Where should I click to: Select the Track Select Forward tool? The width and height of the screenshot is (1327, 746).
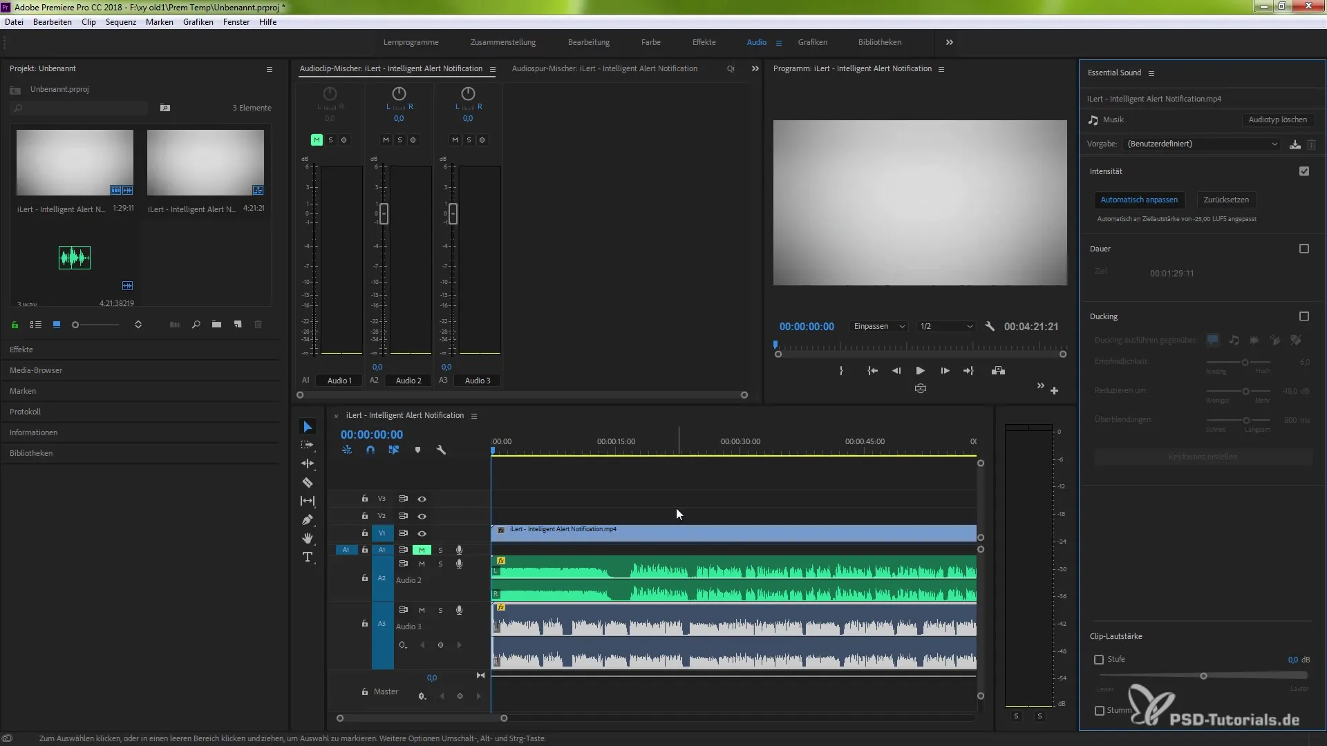tap(308, 445)
